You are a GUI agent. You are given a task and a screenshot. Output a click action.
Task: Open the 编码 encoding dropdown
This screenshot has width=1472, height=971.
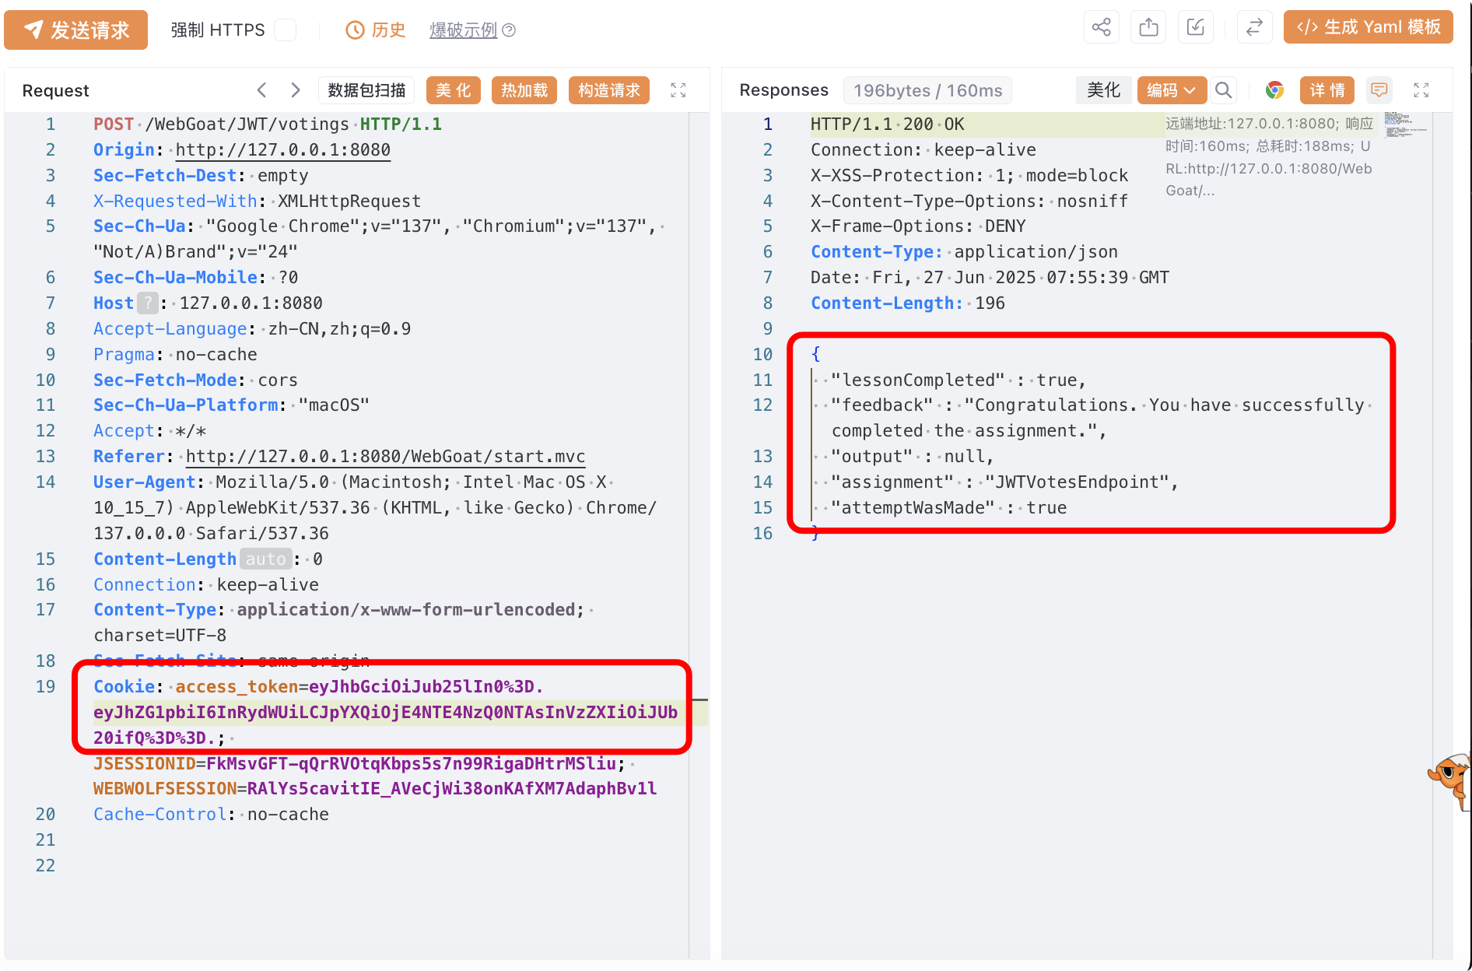click(1172, 90)
